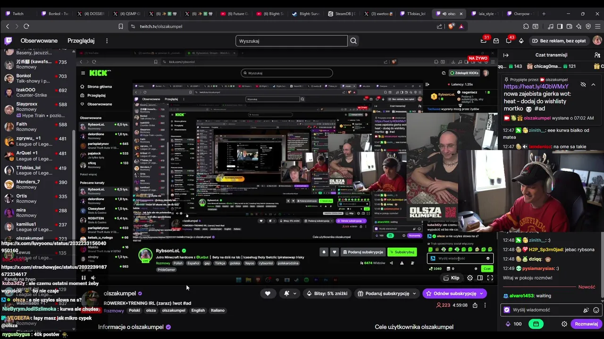
Task: Click the Polski stream tag
Action: tap(134, 310)
